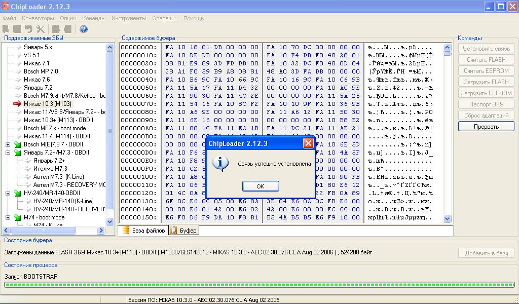This screenshot has width=519, height=304.
Task: Select Автэл M7.3 (K-Line) in the tree
Action: (59, 177)
